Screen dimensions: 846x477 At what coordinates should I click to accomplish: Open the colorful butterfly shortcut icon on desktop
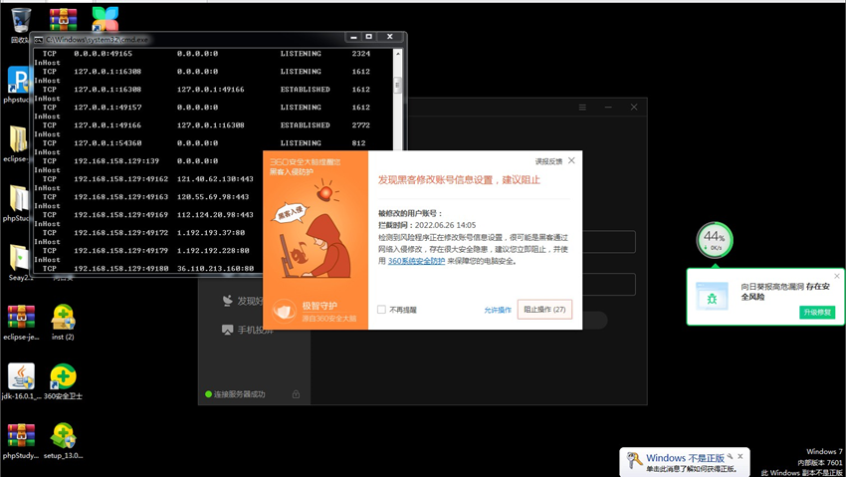[106, 19]
